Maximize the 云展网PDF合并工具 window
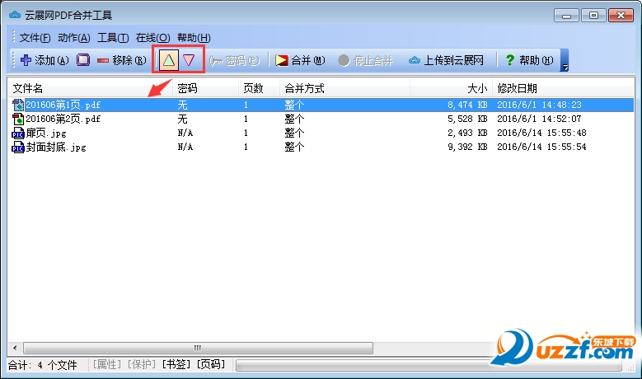Image resolution: width=642 pixels, height=379 pixels. (x=593, y=16)
